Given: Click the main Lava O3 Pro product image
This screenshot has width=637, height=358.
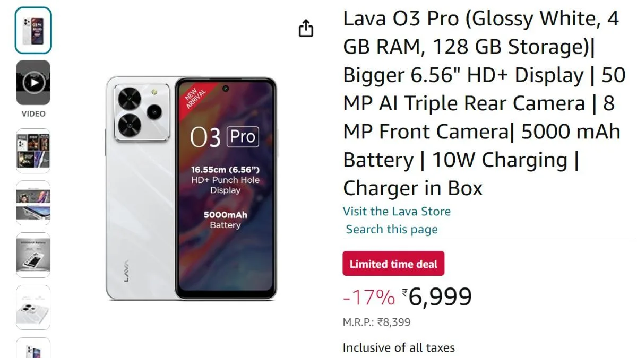Looking at the screenshot, I should 191,188.
